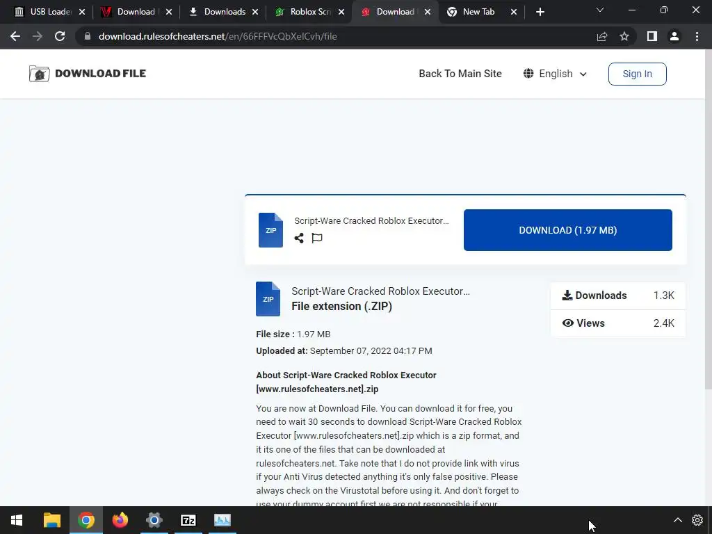Click the Back To Main Site link
Image resolution: width=712 pixels, height=534 pixels.
[460, 74]
